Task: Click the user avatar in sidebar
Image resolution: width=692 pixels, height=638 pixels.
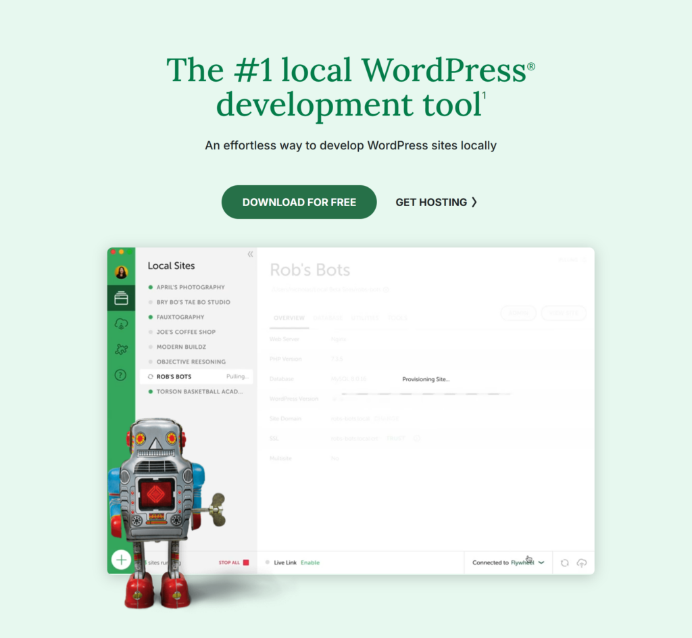Action: click(x=122, y=272)
